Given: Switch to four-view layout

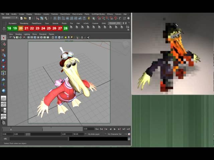Looking at the screenshot, I should point(4,104).
